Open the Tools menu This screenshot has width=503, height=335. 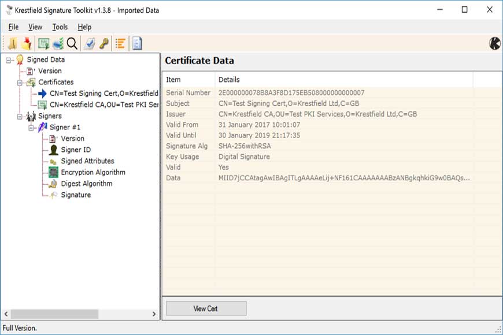pos(60,27)
